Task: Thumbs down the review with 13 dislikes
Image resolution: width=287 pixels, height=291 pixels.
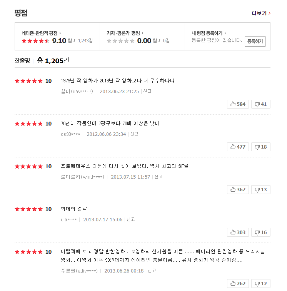Action: [260, 190]
